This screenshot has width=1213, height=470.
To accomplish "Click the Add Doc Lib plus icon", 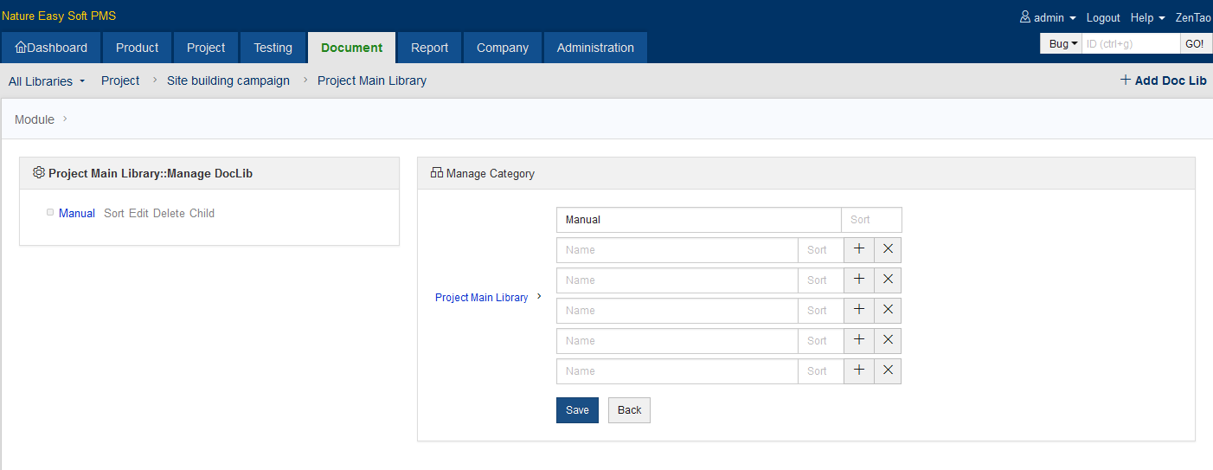I will (1125, 80).
